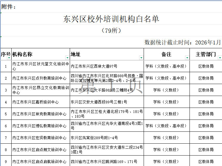Open the 序号 column filter dropdown
This screenshot has width=222, height=166.
[9, 58]
